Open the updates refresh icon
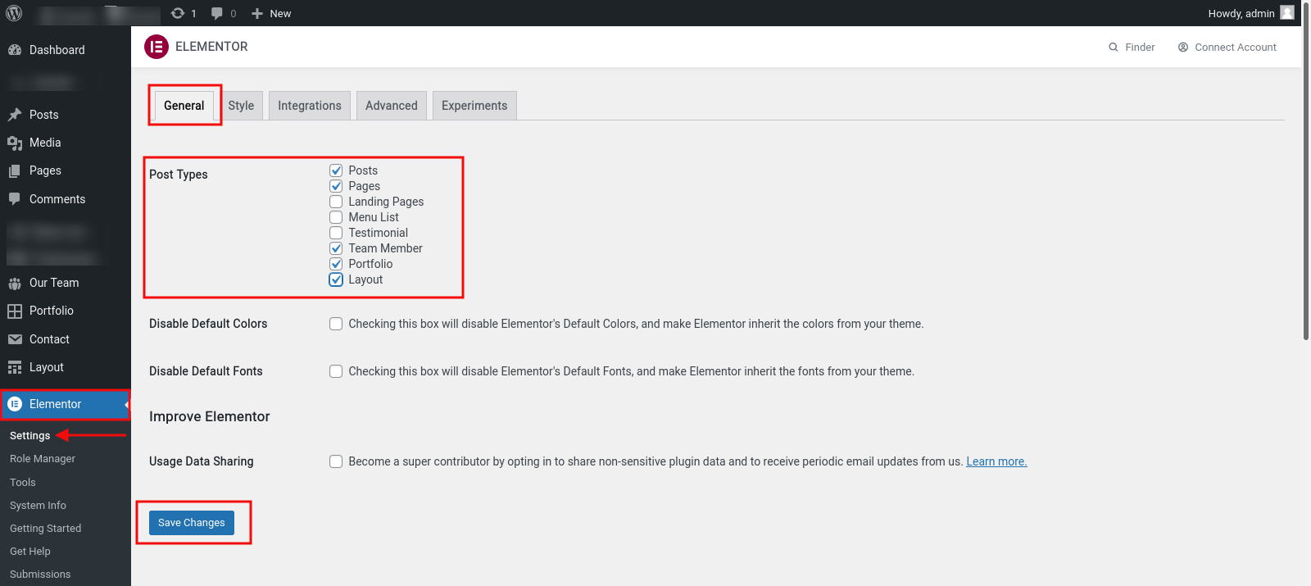 click(x=178, y=13)
